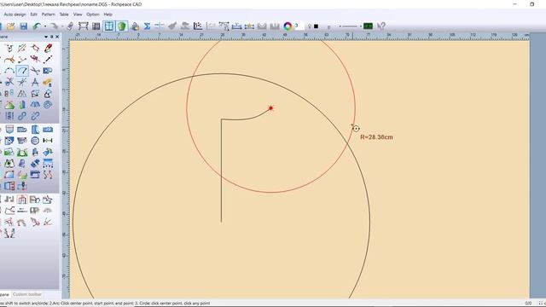546x307 pixels.
Task: Click the yellow star toolbar icon
Action: 249,26
